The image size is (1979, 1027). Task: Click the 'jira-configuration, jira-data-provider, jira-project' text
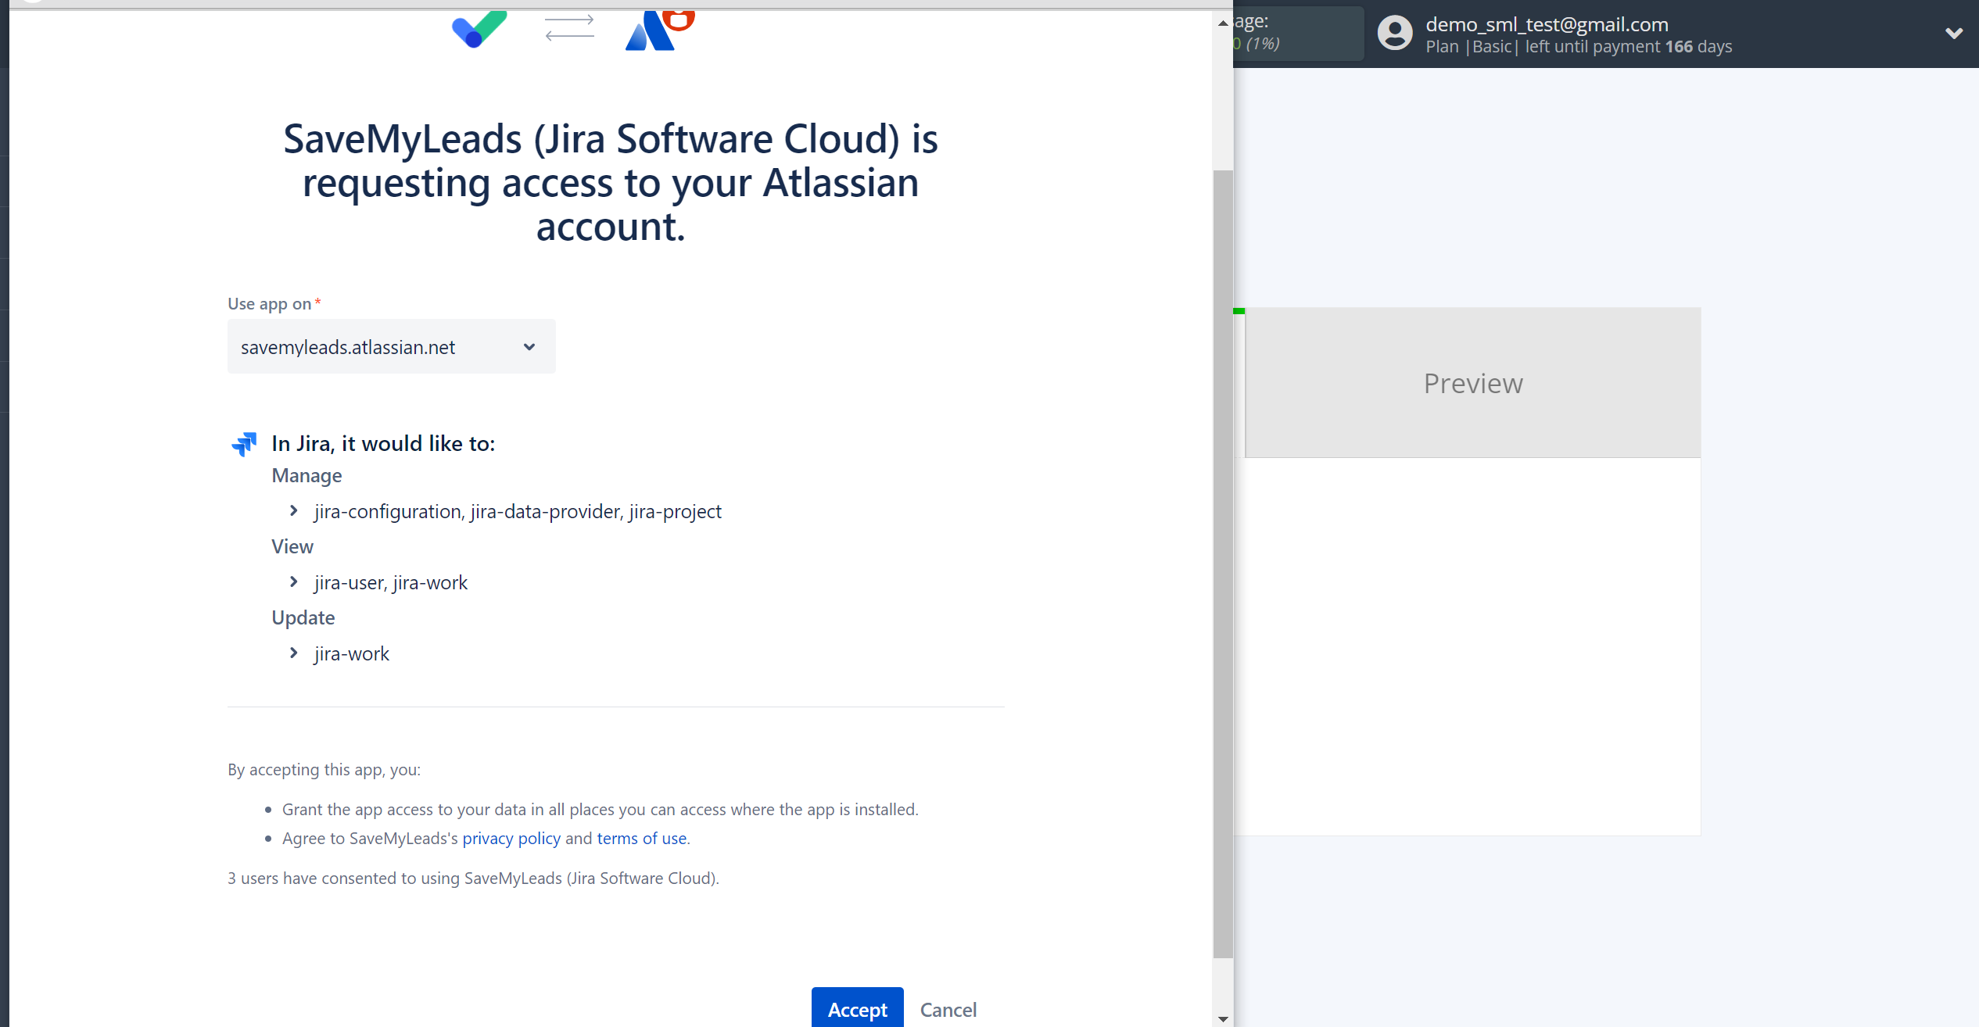click(518, 511)
